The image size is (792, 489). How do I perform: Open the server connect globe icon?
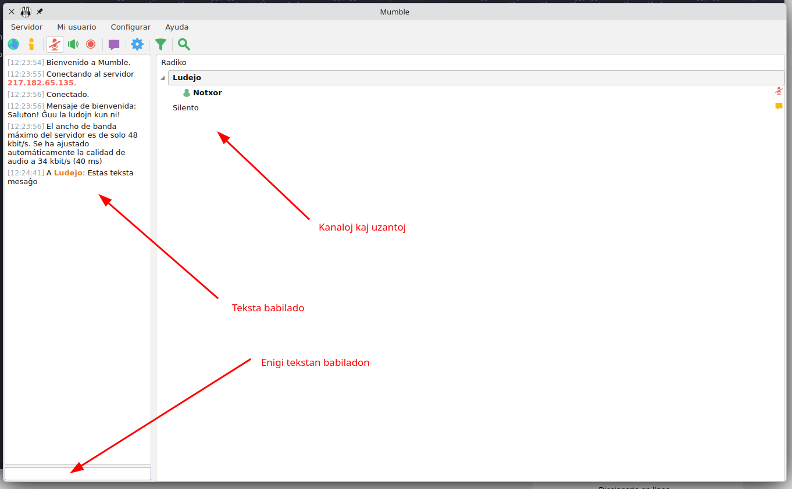coord(13,44)
